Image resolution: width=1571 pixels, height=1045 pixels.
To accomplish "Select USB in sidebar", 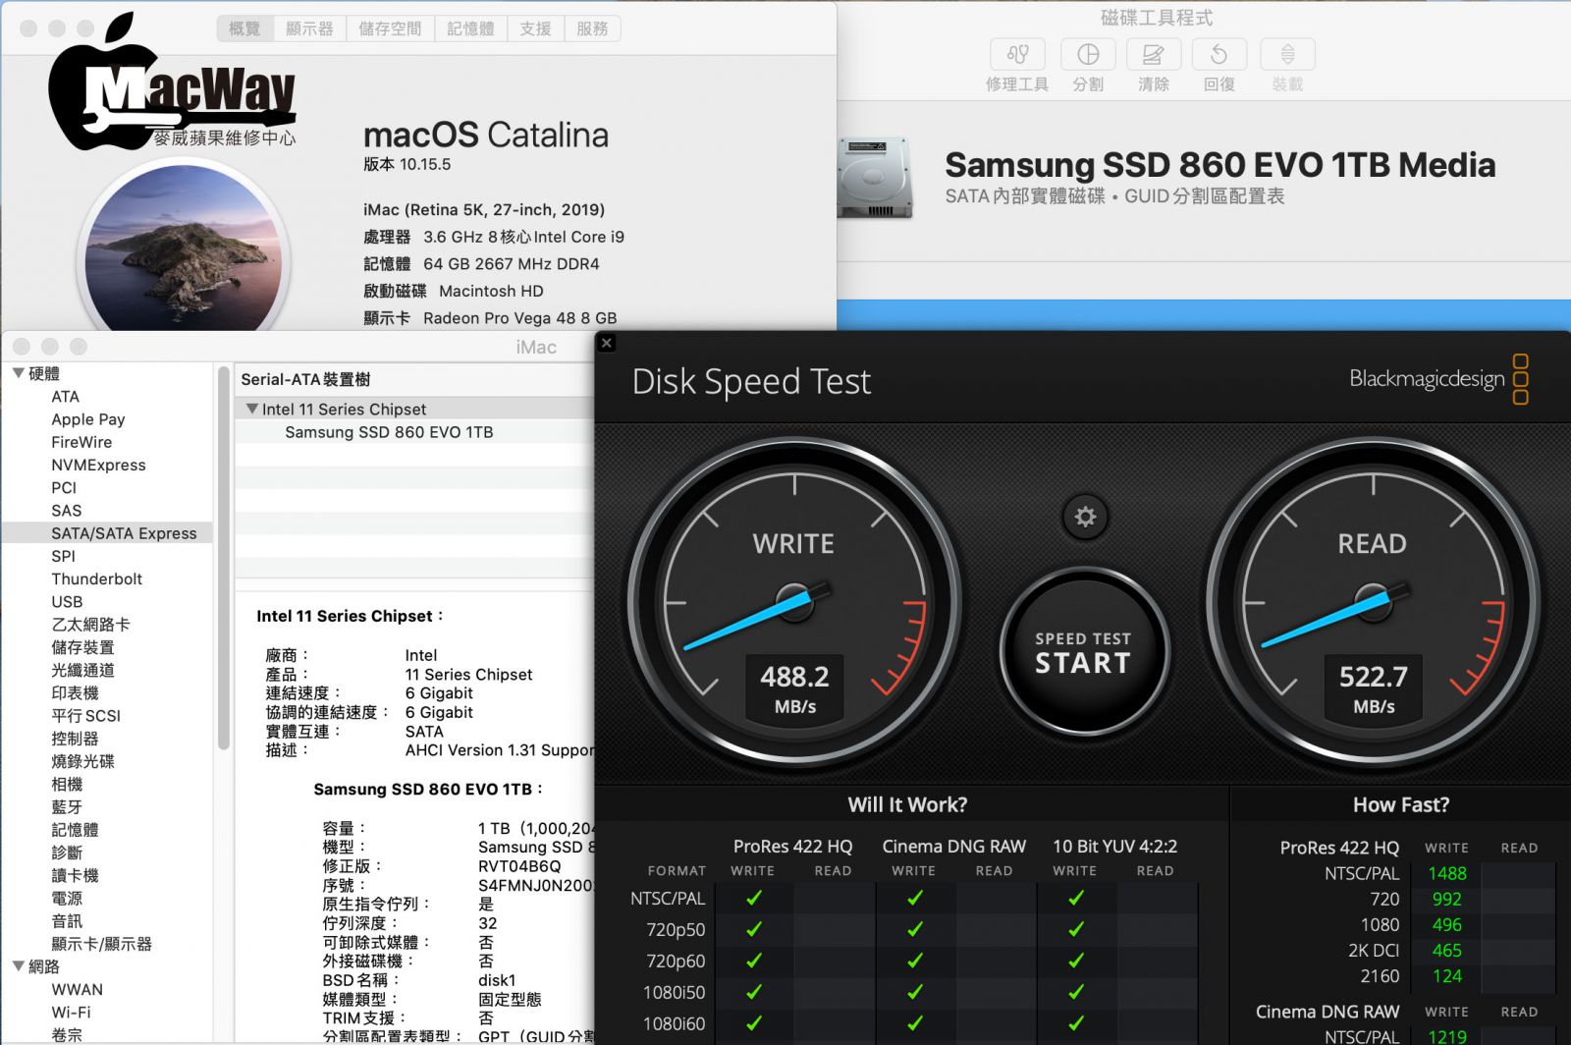I will click(67, 602).
